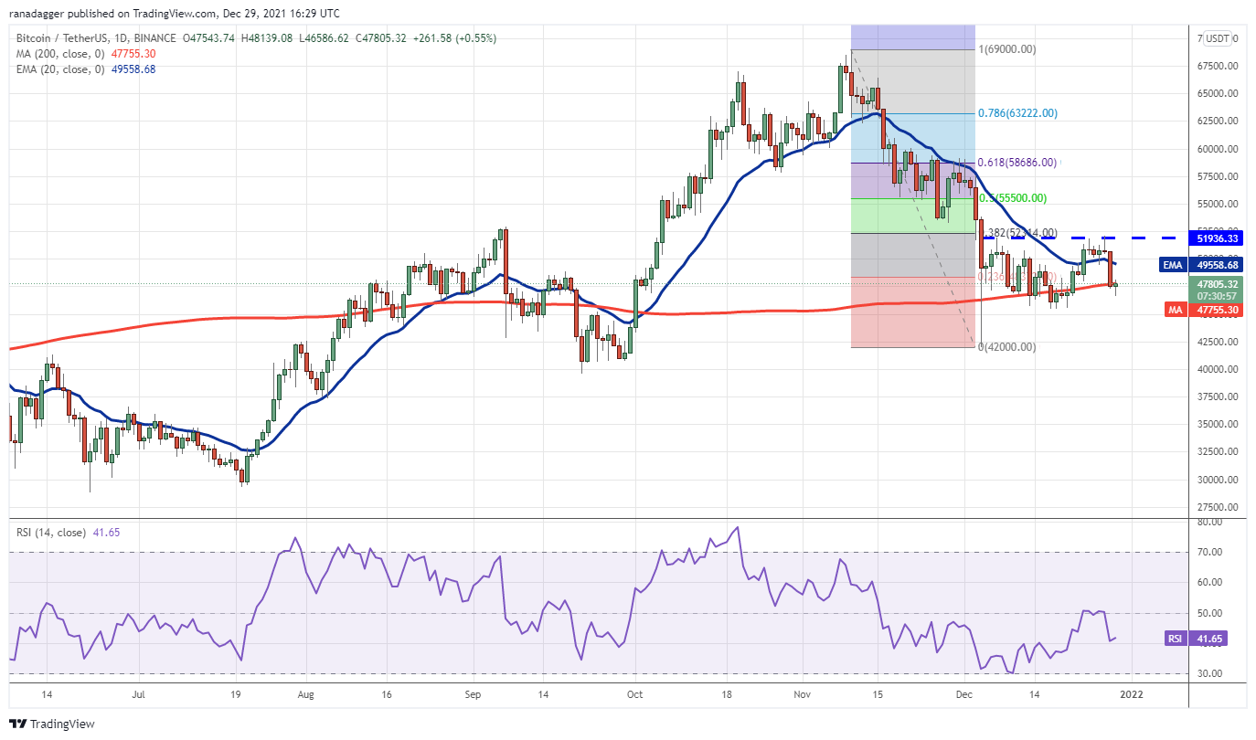The height and width of the screenshot is (740, 1256).
Task: Click the 2022 label on time axis
Action: coord(1131,694)
